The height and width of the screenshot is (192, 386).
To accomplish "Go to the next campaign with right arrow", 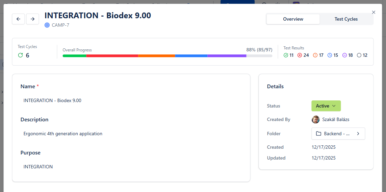I will click(32, 19).
